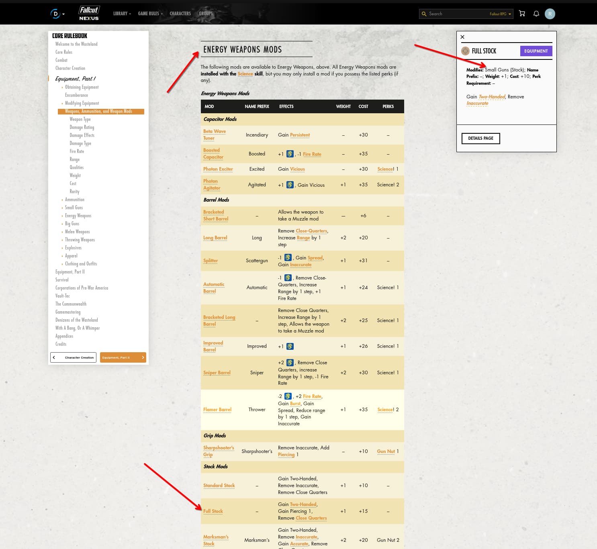Click the Inaccurate link in tooltip panel
597x549 pixels.
(477, 103)
